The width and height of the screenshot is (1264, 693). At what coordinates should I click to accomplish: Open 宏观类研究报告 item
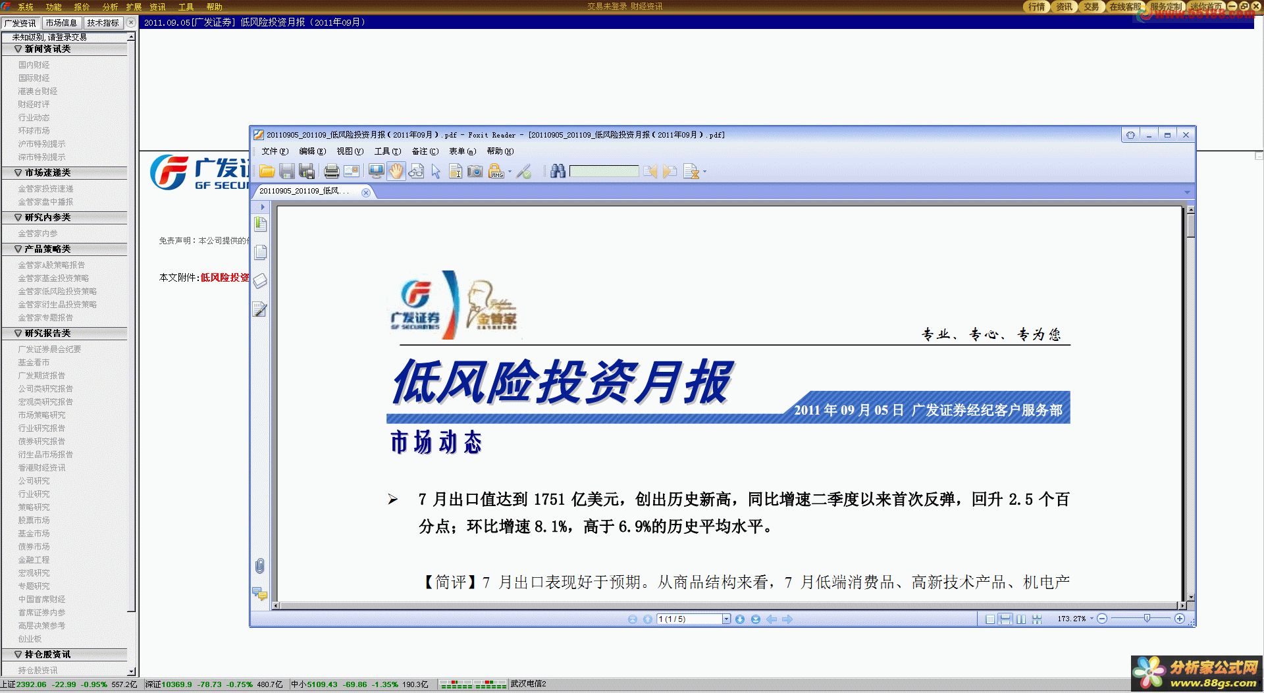[45, 402]
